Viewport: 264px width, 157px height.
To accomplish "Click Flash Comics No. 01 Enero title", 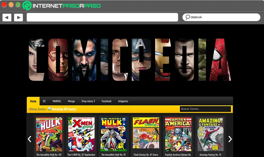I will 146,155.
